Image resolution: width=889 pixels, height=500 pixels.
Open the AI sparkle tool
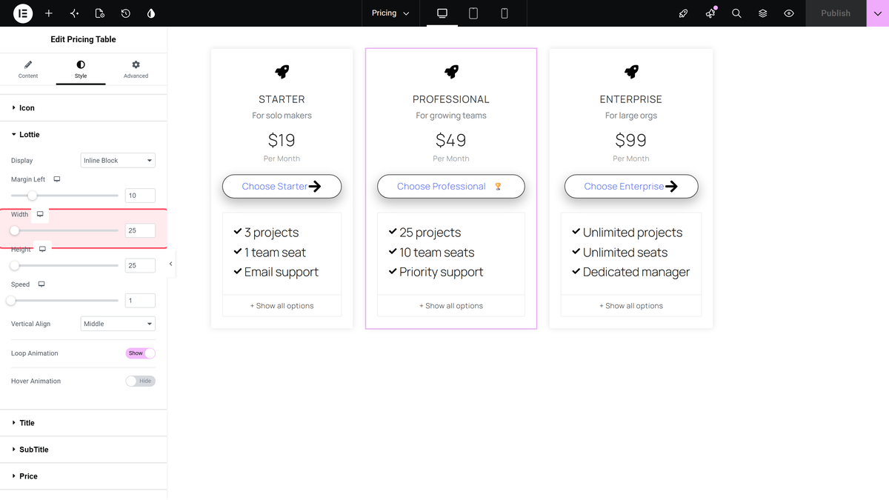tap(74, 13)
